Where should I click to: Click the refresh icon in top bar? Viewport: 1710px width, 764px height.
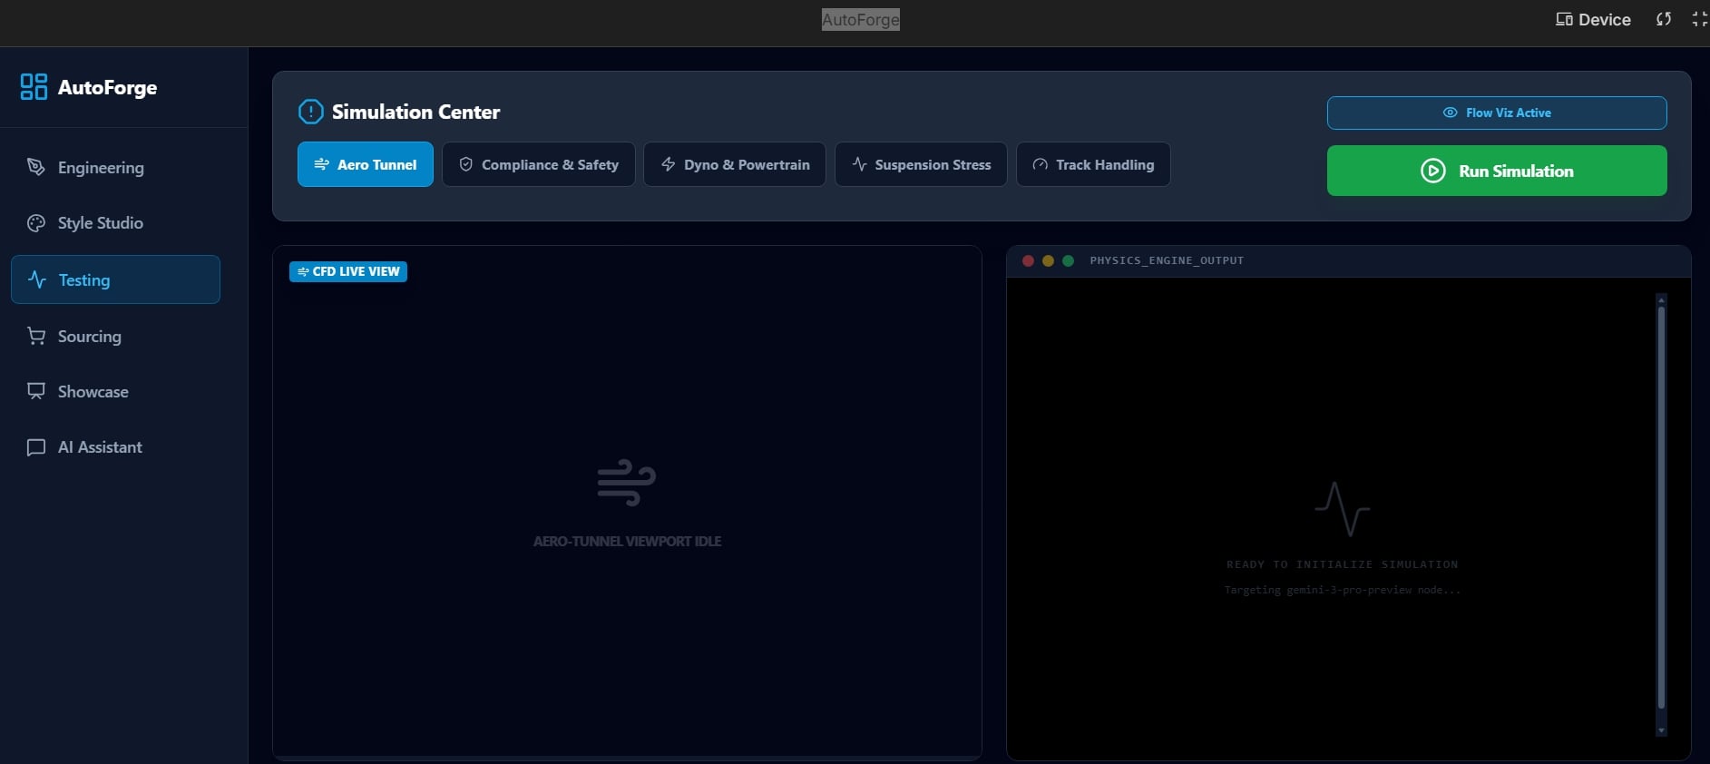(1663, 20)
